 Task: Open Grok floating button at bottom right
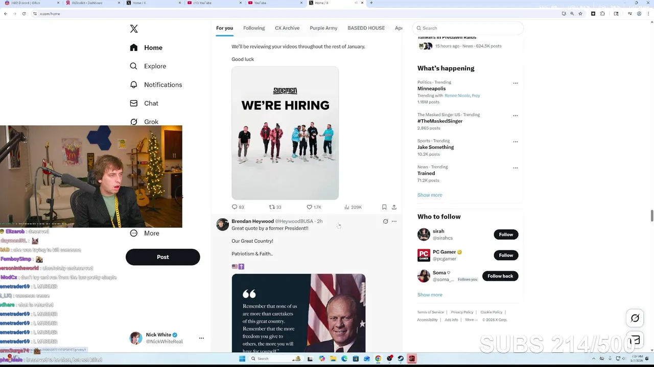pos(635,318)
